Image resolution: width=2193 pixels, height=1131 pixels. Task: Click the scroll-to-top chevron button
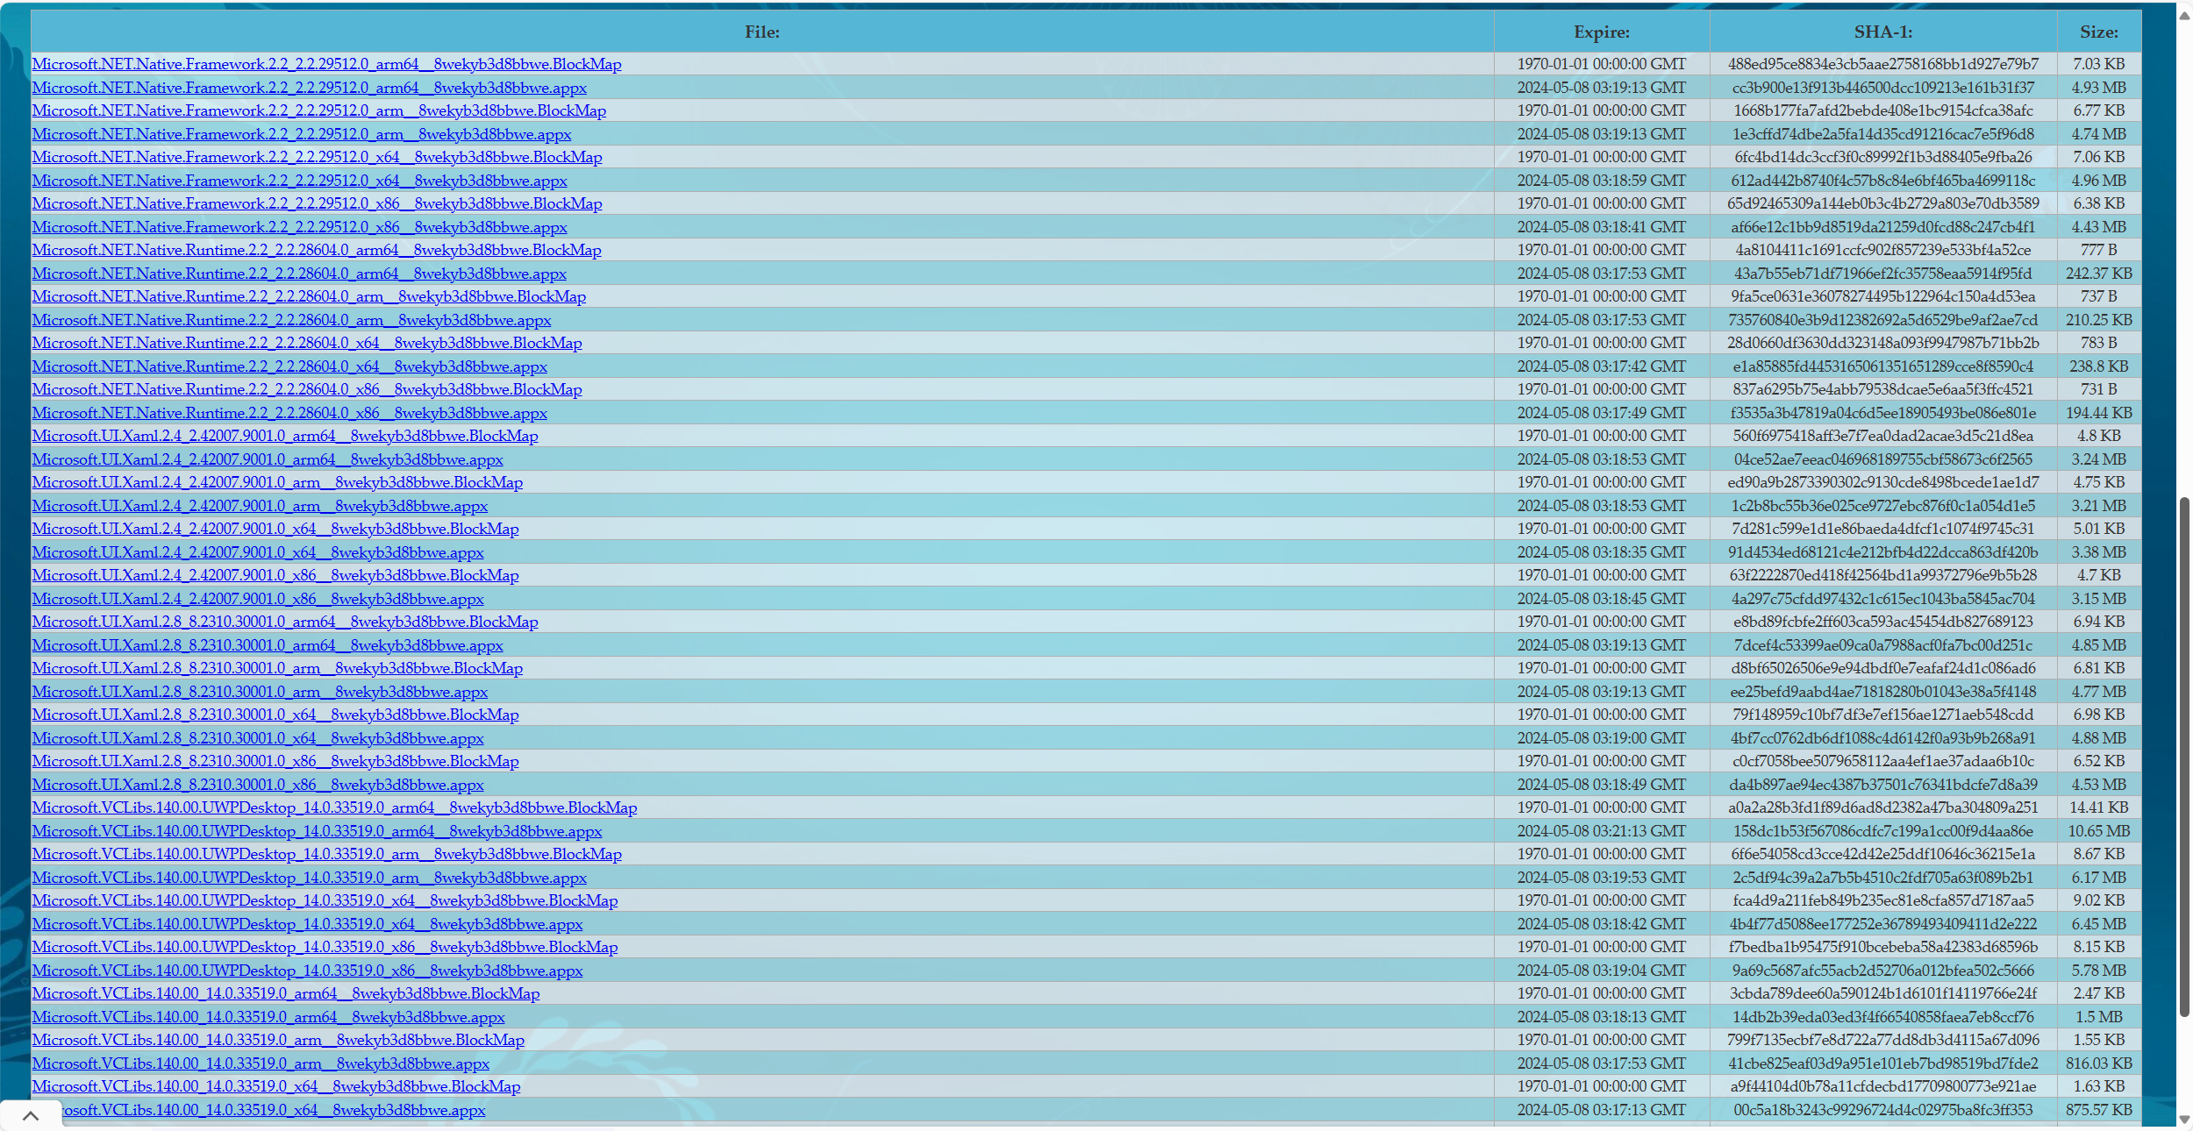pos(31,1115)
